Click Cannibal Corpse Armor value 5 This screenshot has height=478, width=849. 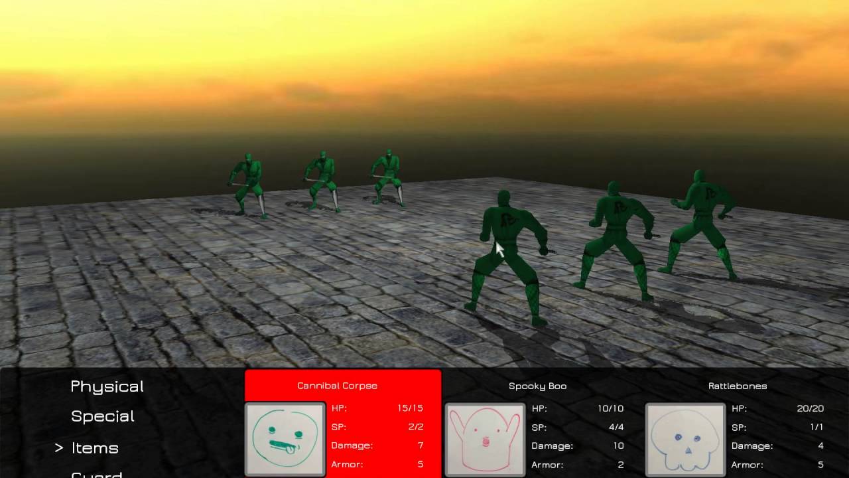pyautogui.click(x=421, y=464)
